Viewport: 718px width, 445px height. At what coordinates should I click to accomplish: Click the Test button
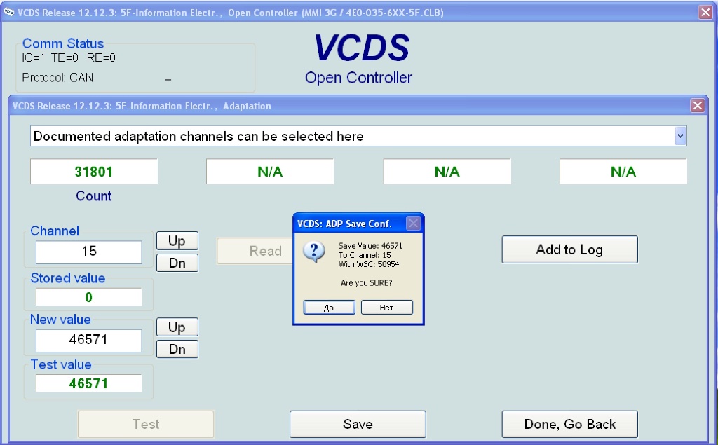[x=146, y=424]
